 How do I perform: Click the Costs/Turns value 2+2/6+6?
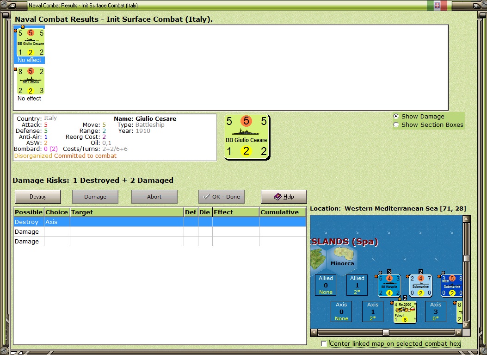point(115,149)
